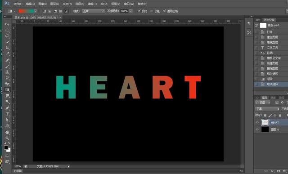The image size is (288, 174).
Task: Choose angle gradient style icon
Action: coord(55,11)
